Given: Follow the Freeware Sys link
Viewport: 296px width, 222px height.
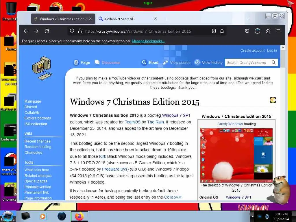Looking at the screenshot, I should (114, 169).
